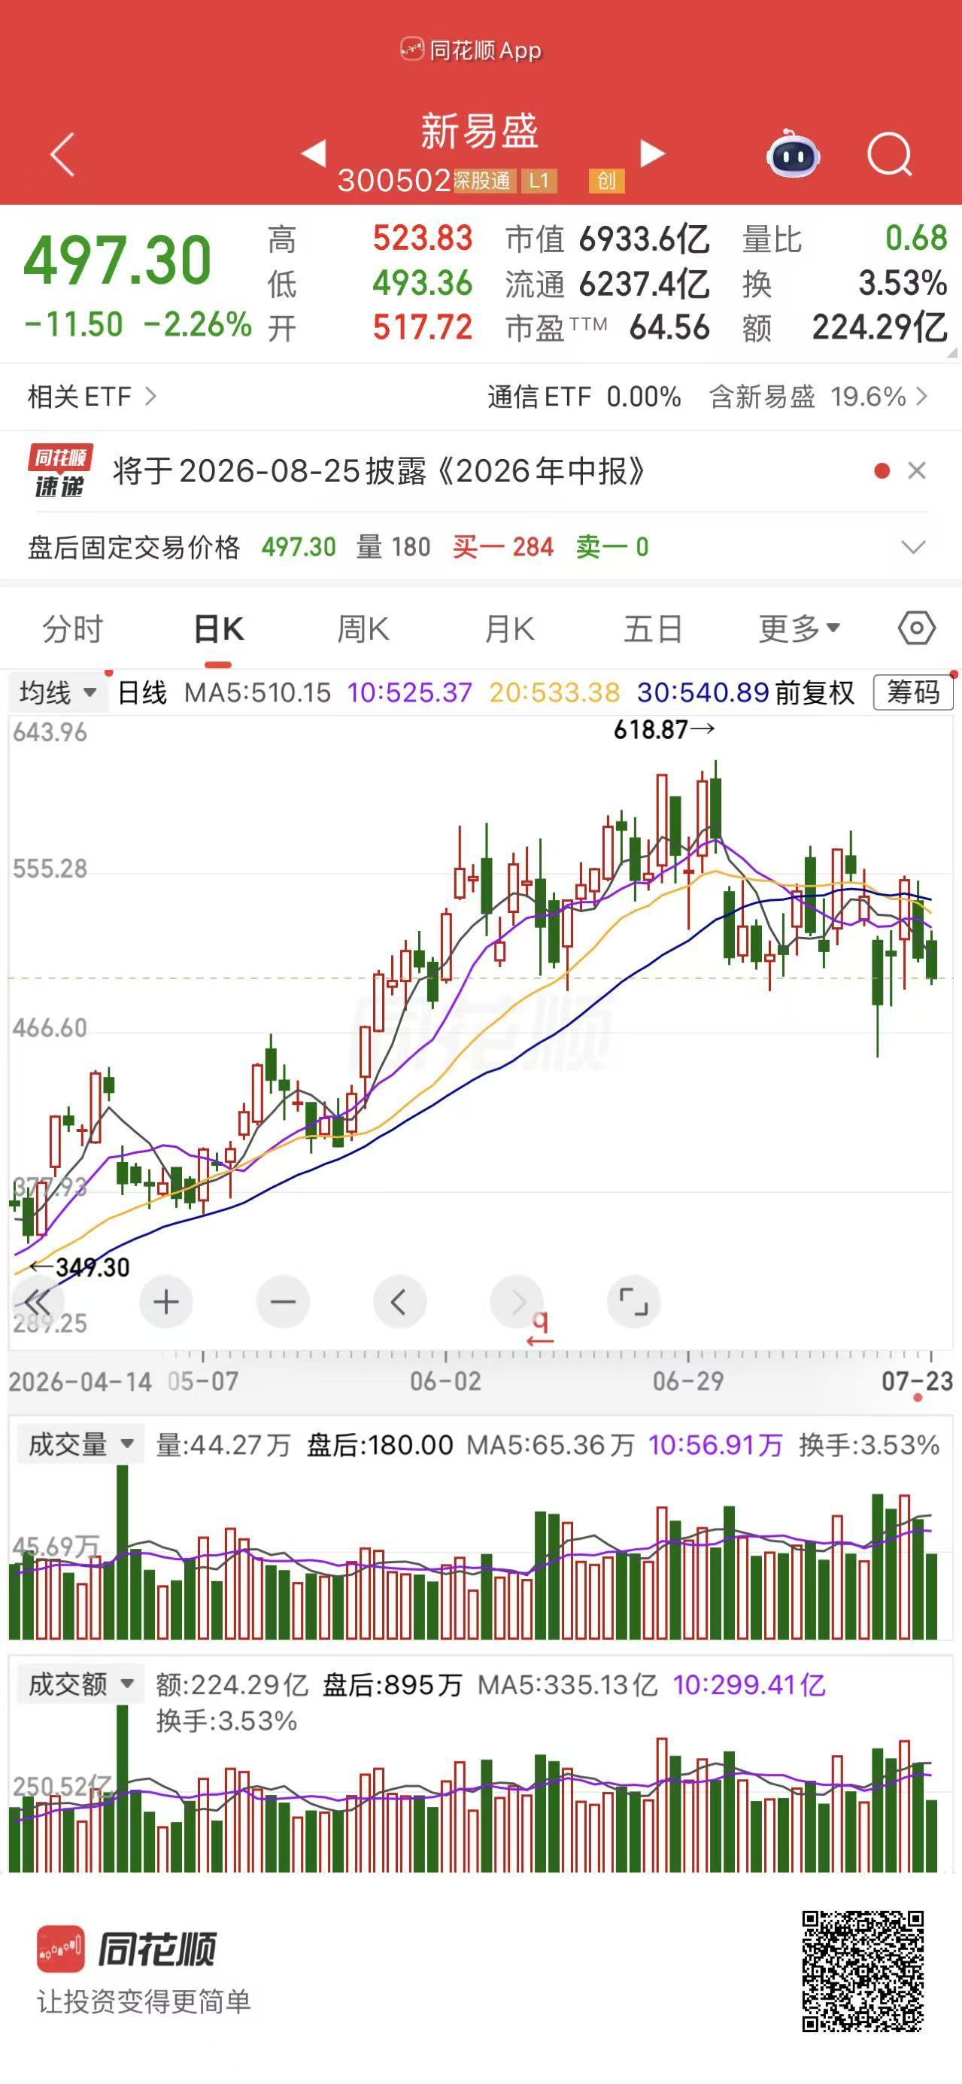Tap the blue MA 30:540.89 label
Viewport: 962px width, 2084px height.
point(703,692)
